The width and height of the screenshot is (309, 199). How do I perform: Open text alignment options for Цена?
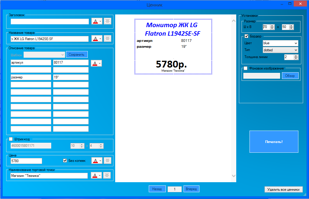[x=108, y=161]
